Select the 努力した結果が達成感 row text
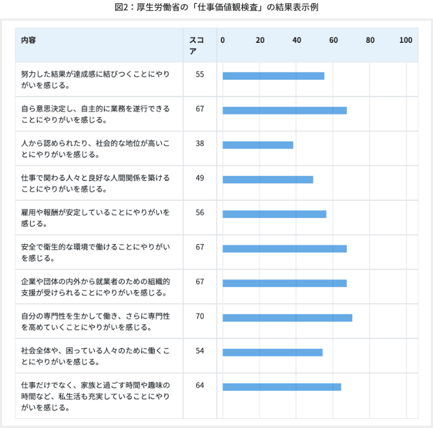Image resolution: width=433 pixels, height=428 pixels. [x=95, y=79]
